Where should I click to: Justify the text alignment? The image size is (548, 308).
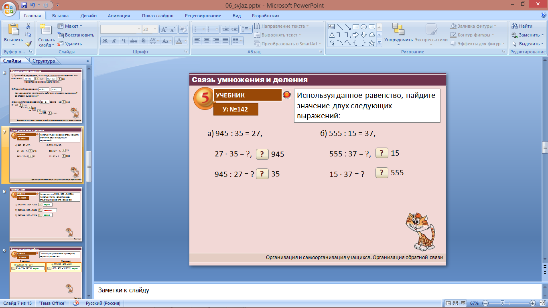225,41
